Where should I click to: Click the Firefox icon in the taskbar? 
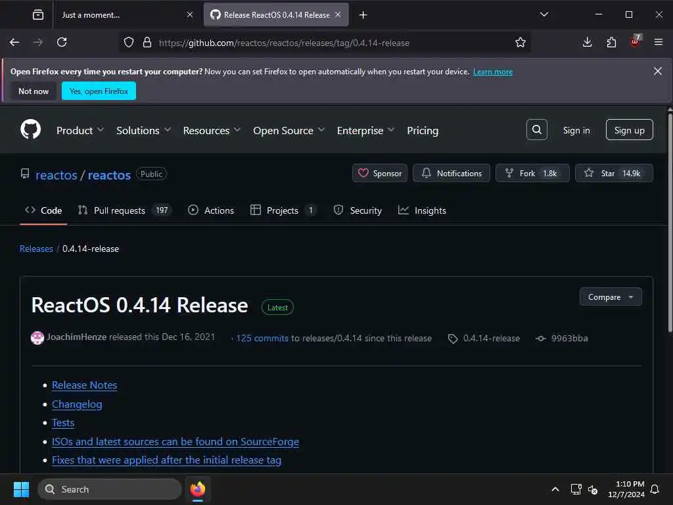197,489
